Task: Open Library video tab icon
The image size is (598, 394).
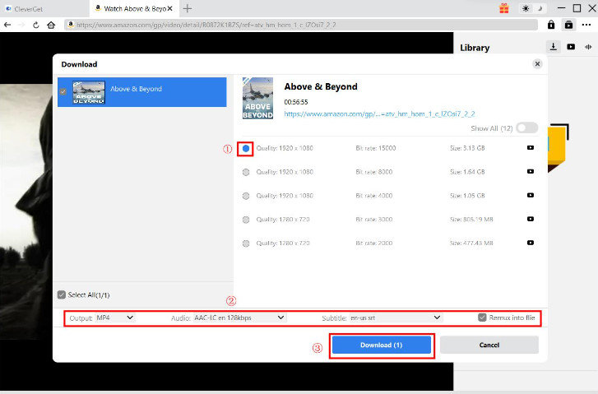Action: coord(571,47)
